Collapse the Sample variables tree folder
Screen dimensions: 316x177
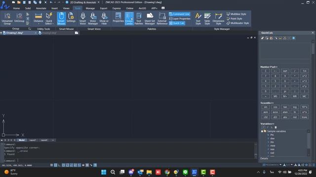coord(262,131)
